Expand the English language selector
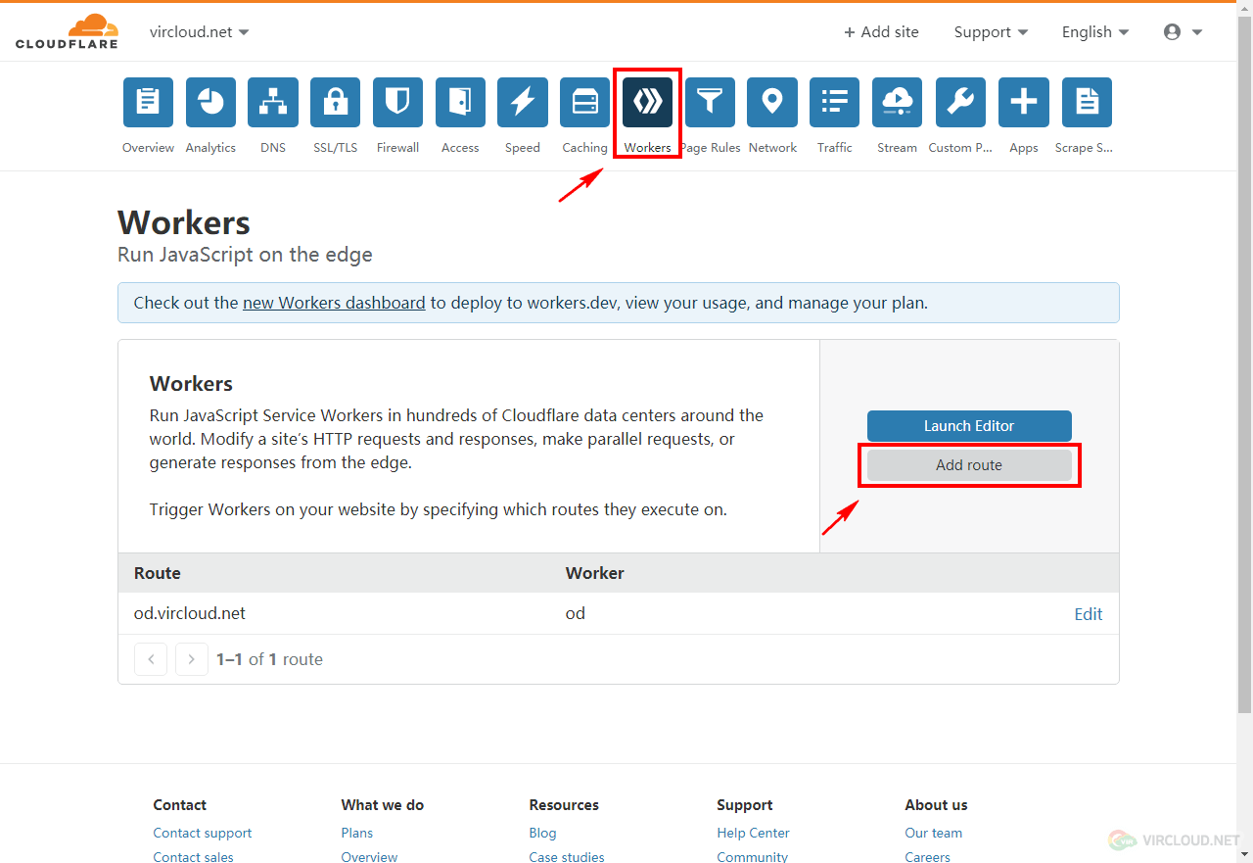1253x863 pixels. [1095, 32]
